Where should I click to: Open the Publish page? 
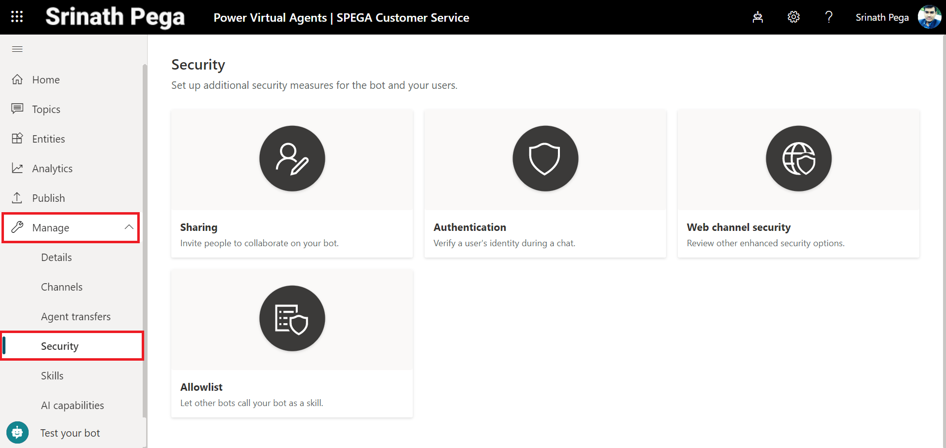pyautogui.click(x=48, y=198)
